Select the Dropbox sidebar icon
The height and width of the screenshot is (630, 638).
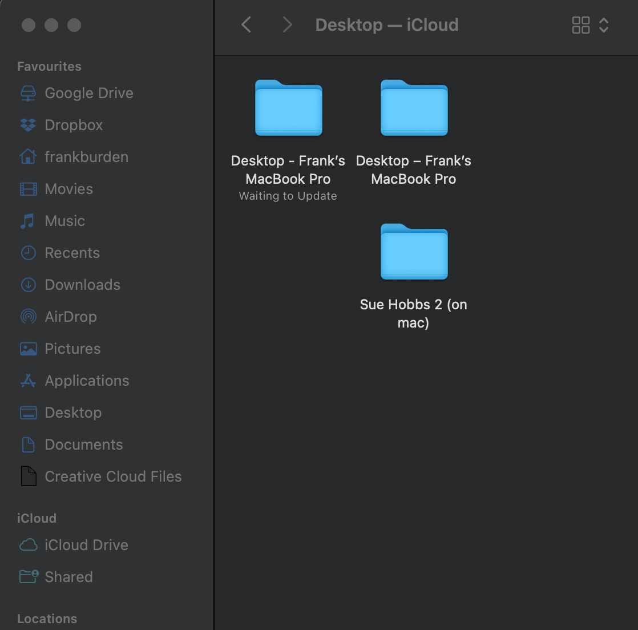click(x=28, y=125)
